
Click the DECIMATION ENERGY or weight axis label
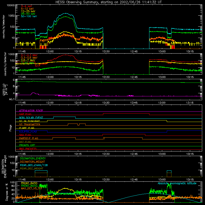(x=4, y=166)
